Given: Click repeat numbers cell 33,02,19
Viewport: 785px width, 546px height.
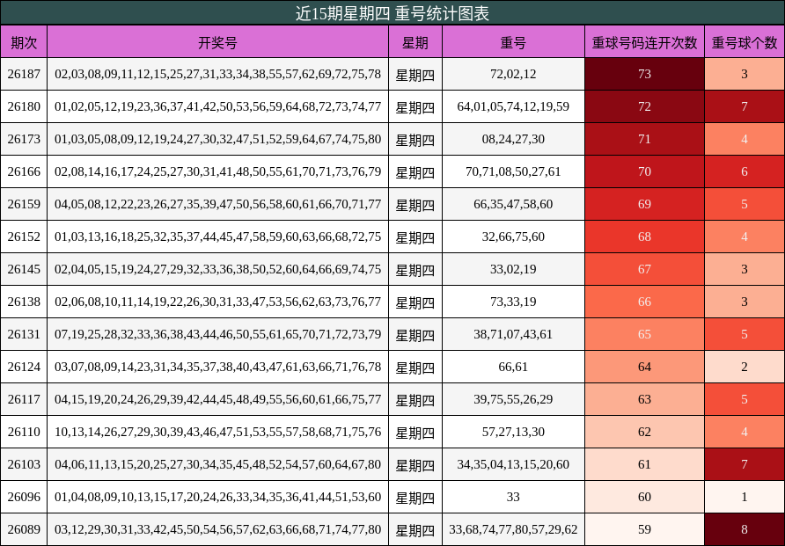Looking at the screenshot, I should 513,269.
